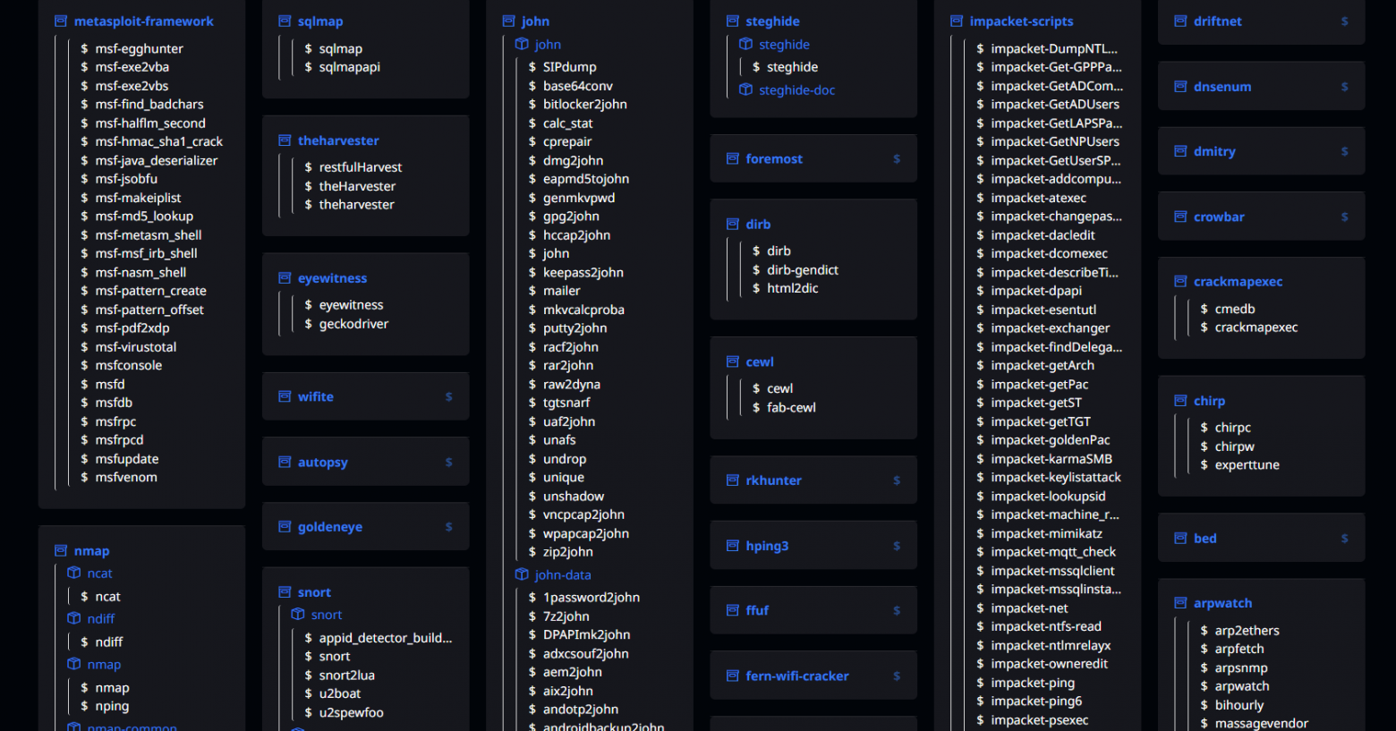Click the archive icon on cewl card title
The width and height of the screenshot is (1396, 731).
733,362
